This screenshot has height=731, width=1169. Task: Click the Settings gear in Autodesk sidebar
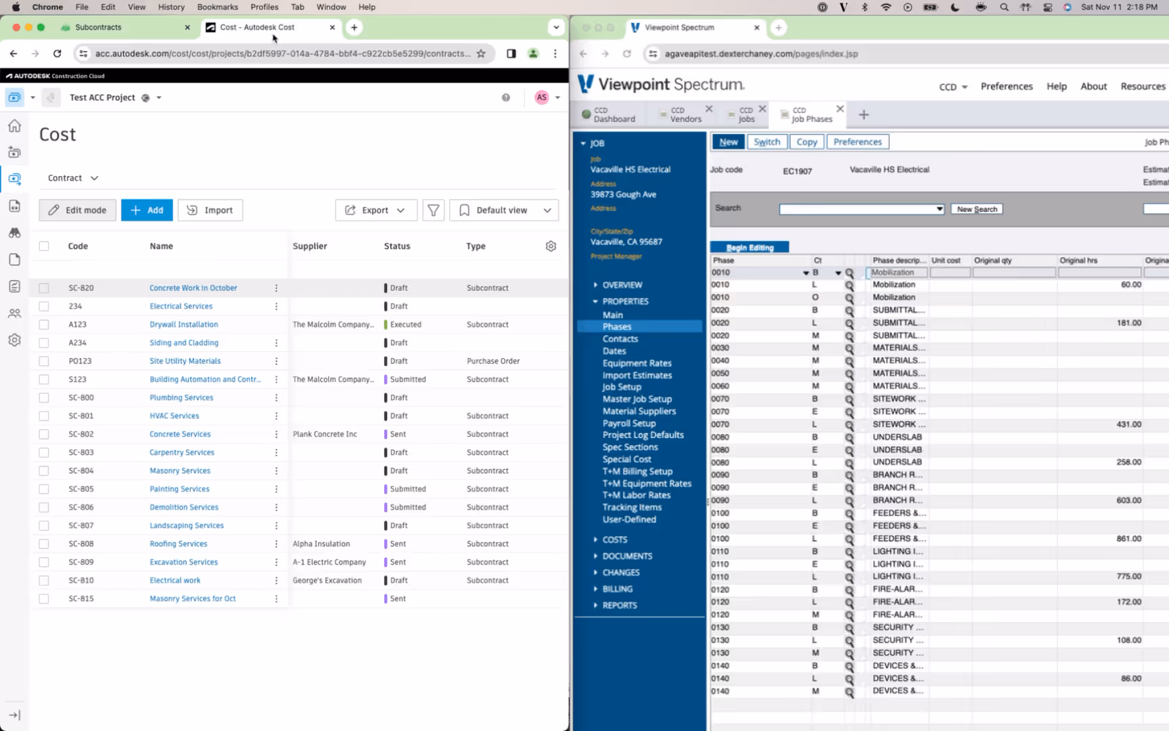(14, 340)
